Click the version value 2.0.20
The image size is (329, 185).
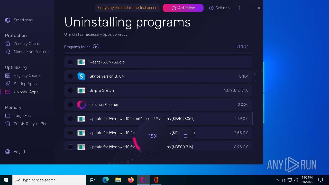pos(243,105)
